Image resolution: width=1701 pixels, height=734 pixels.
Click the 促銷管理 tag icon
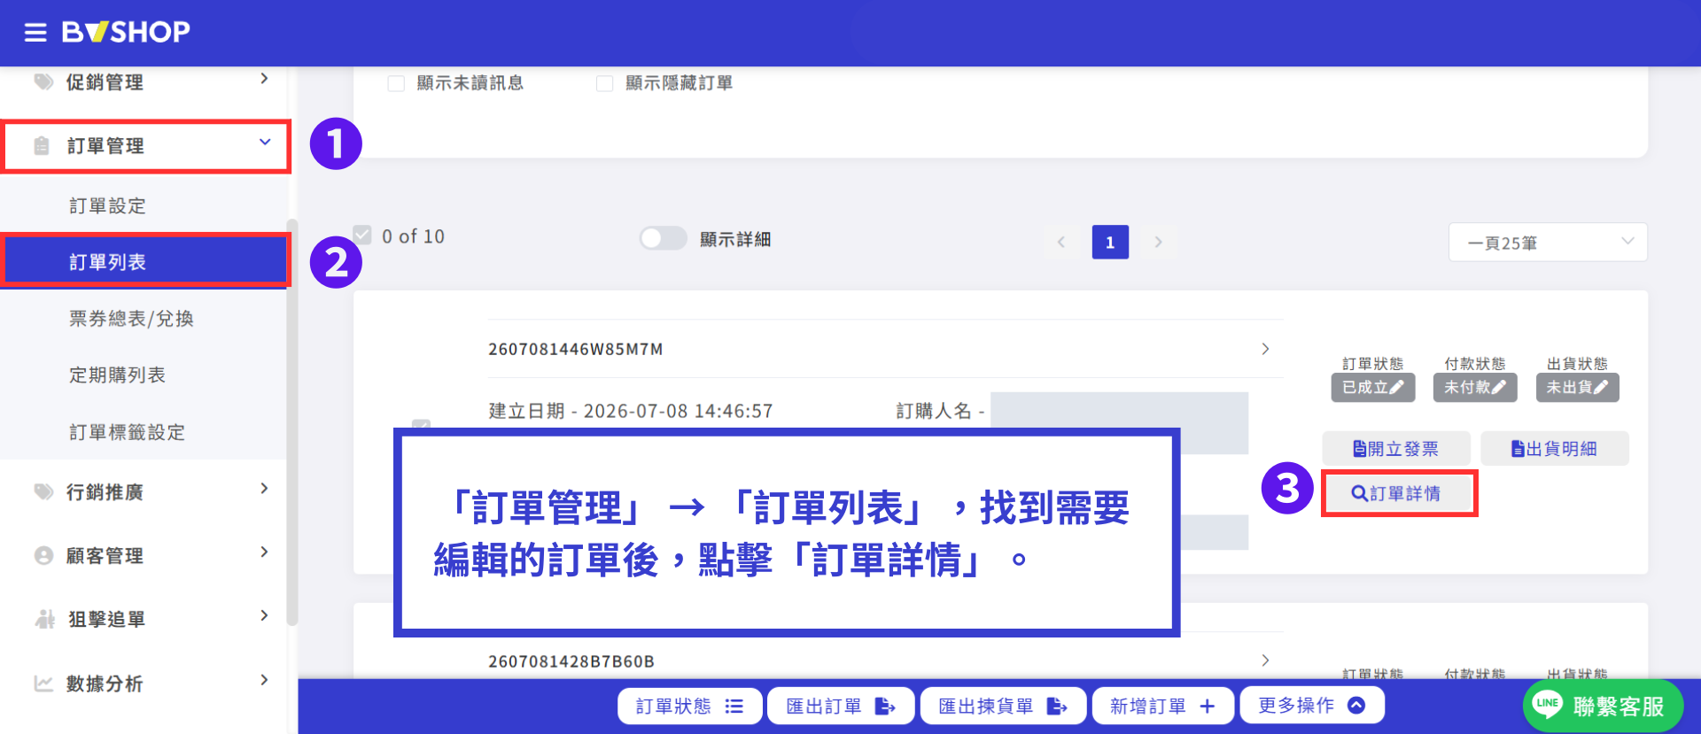[43, 82]
